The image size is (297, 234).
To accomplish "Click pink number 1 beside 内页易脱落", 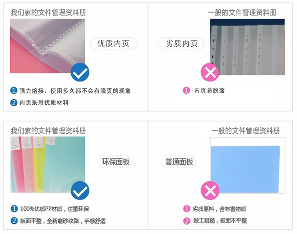I will pos(187,90).
